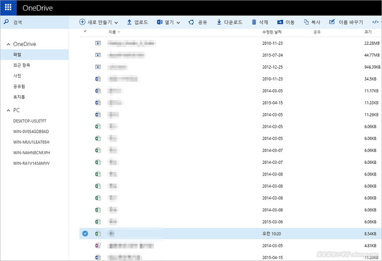
Task: Click the Upload arrow icon
Action: [x=129, y=22]
